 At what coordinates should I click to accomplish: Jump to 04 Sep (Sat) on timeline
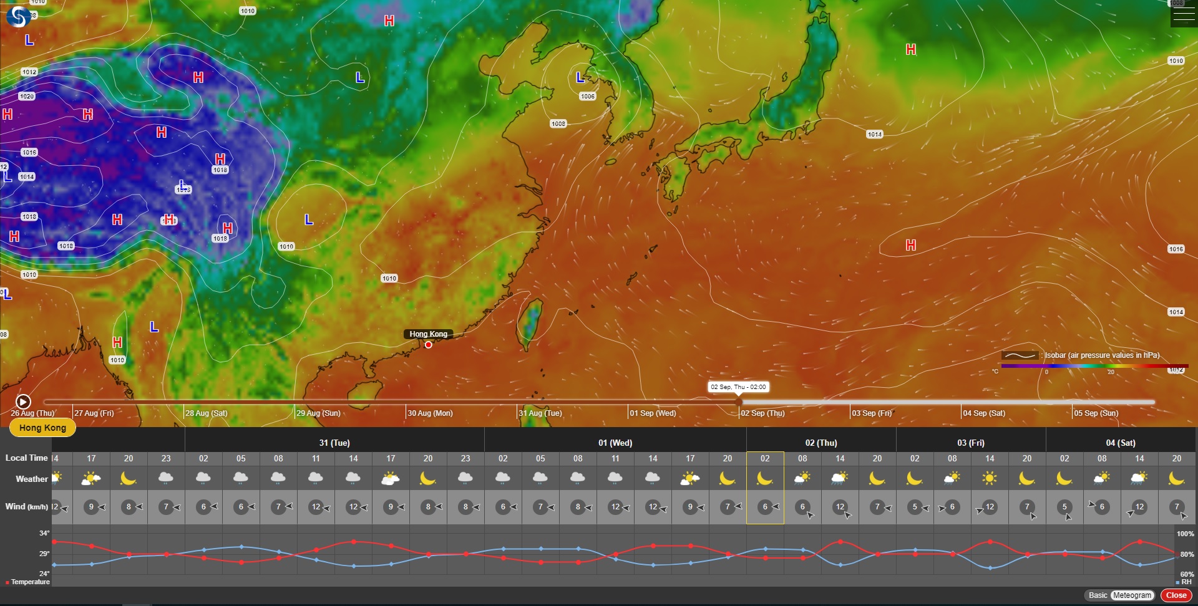tap(984, 413)
